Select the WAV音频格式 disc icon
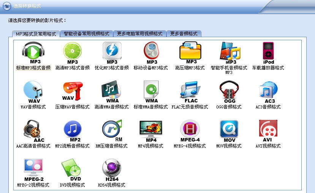This screenshot has height=193, width=315. pos(33,92)
